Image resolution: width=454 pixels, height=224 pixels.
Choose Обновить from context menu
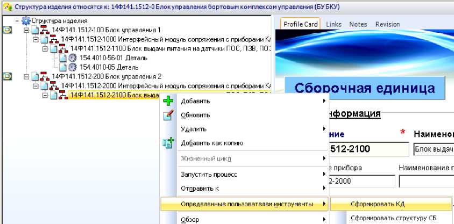245,115
